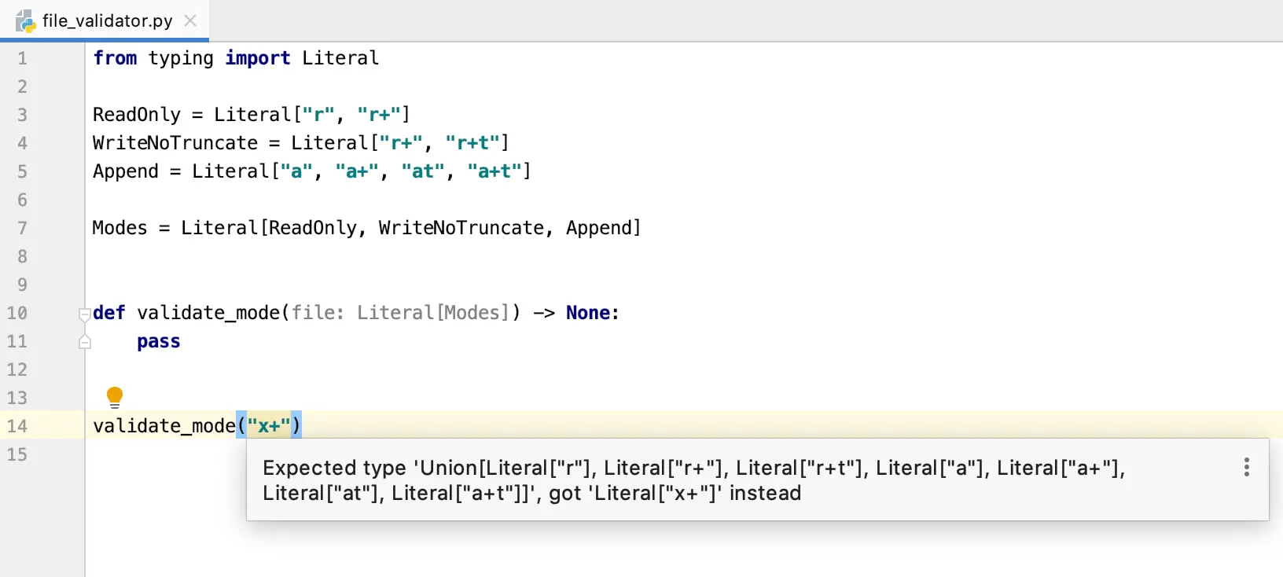
Task: Click the "import" keyword on line 1
Action: [258, 58]
